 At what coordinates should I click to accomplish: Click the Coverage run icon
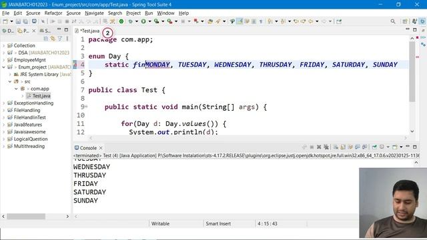(x=157, y=21)
